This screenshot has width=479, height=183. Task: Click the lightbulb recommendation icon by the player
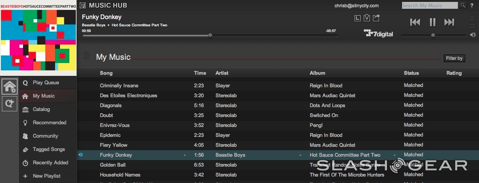click(367, 18)
